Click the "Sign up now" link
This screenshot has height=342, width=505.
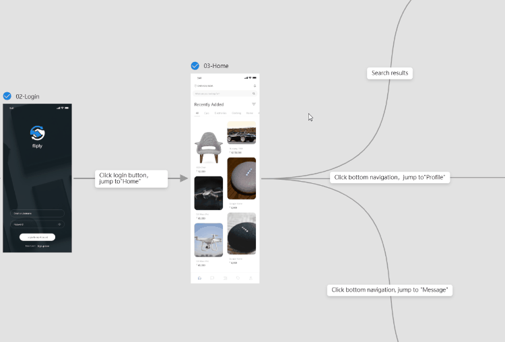coord(42,246)
